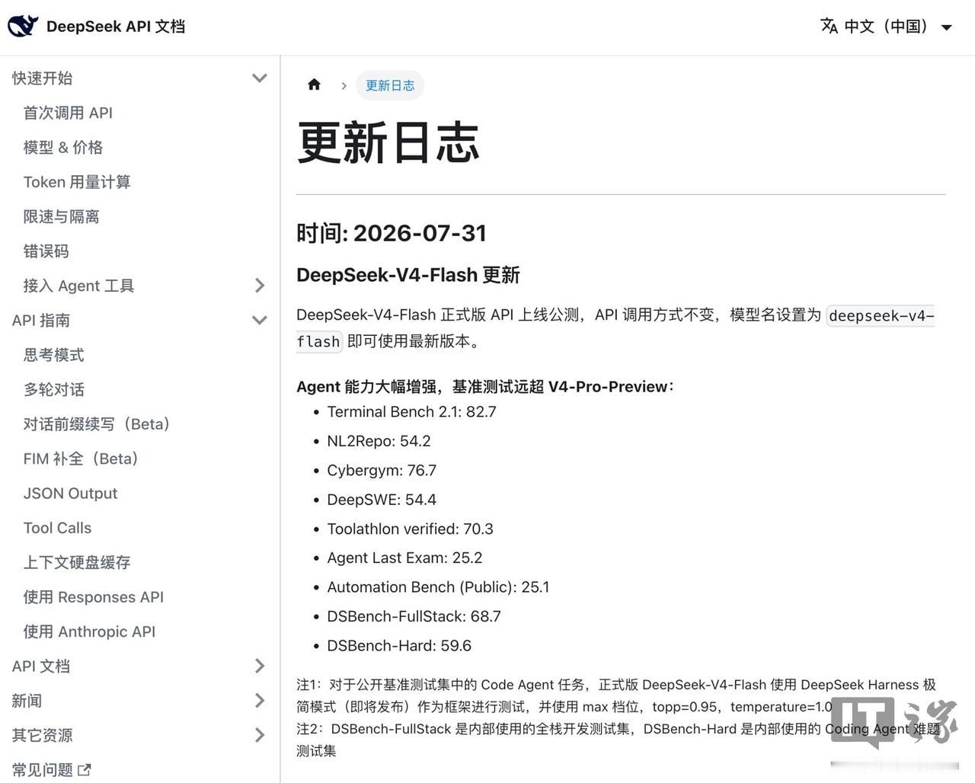
Task: Click the DeepSeek whale logo
Action: pyautogui.click(x=23, y=26)
